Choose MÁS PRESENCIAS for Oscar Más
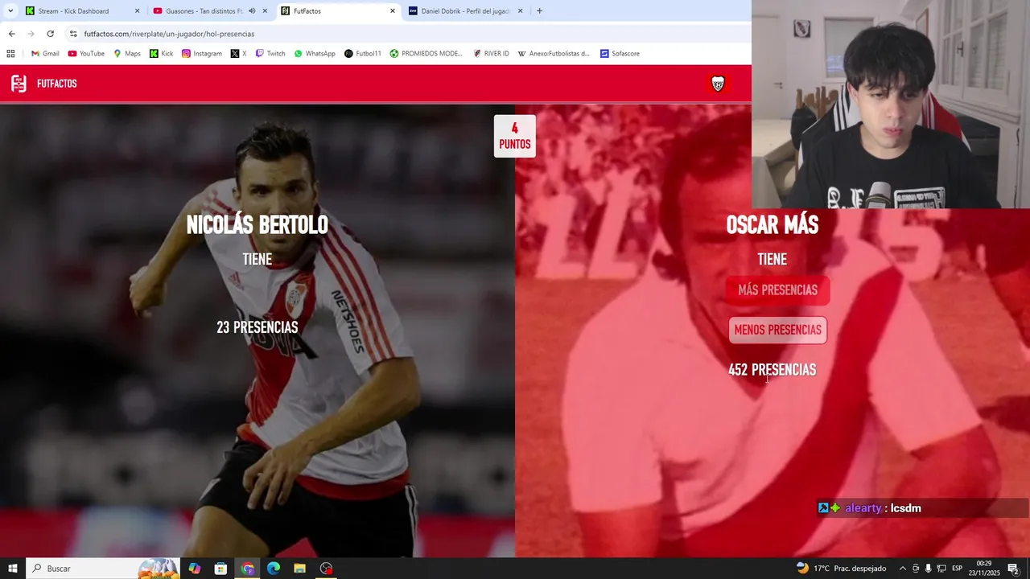The image size is (1030, 579). [x=777, y=290]
